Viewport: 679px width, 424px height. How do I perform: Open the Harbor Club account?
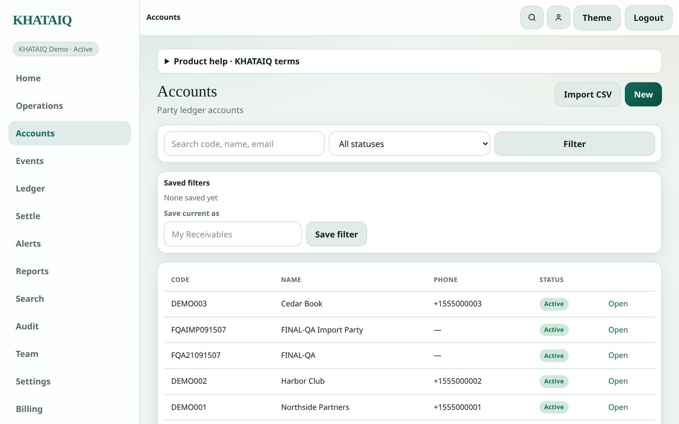click(618, 381)
